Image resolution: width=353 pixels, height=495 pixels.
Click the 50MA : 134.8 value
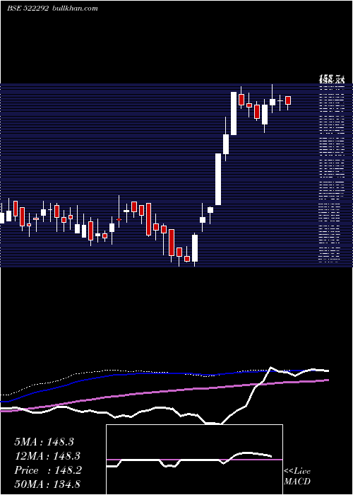(x=47, y=484)
